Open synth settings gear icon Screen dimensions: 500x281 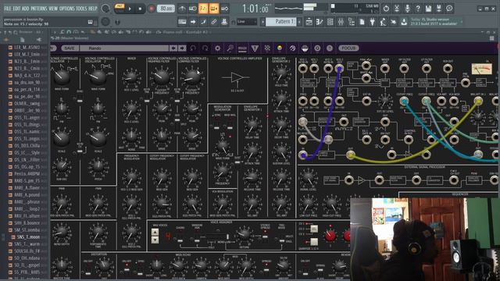pos(217,48)
